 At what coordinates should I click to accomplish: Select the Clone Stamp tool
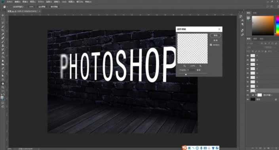point(3,46)
